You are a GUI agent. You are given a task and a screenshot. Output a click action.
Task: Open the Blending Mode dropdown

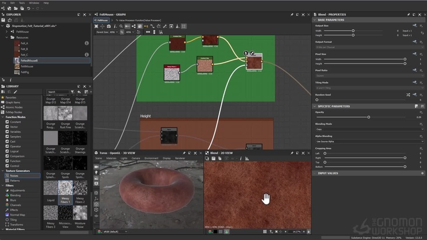tap(369, 130)
